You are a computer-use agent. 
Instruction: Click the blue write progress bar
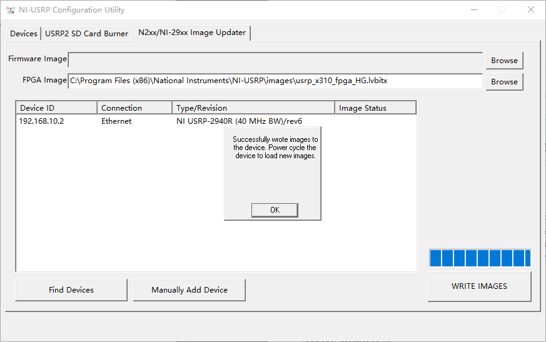pyautogui.click(x=480, y=258)
